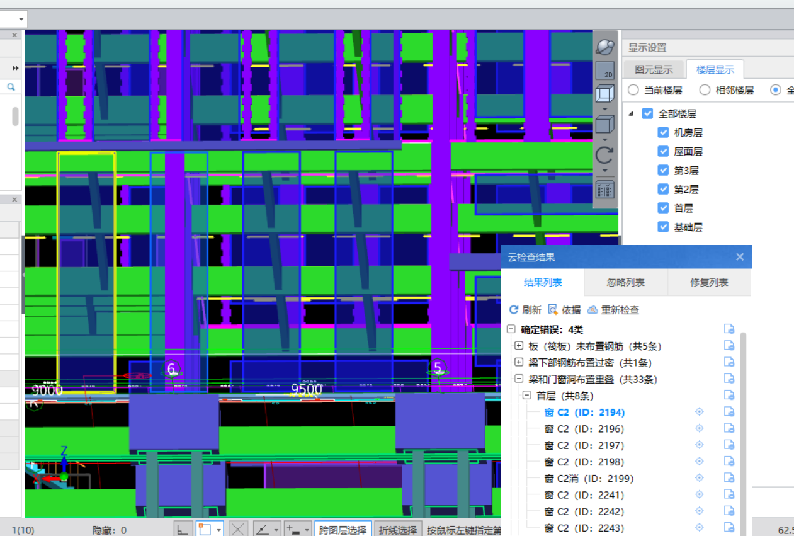Click the rectangle selection mode icon
The image size is (794, 536).
(204, 530)
